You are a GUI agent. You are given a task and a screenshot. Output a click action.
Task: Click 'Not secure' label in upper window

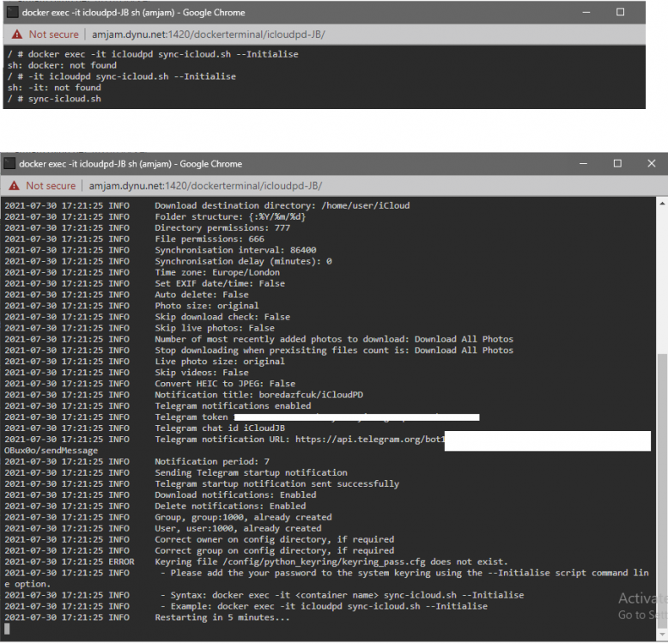coord(54,34)
